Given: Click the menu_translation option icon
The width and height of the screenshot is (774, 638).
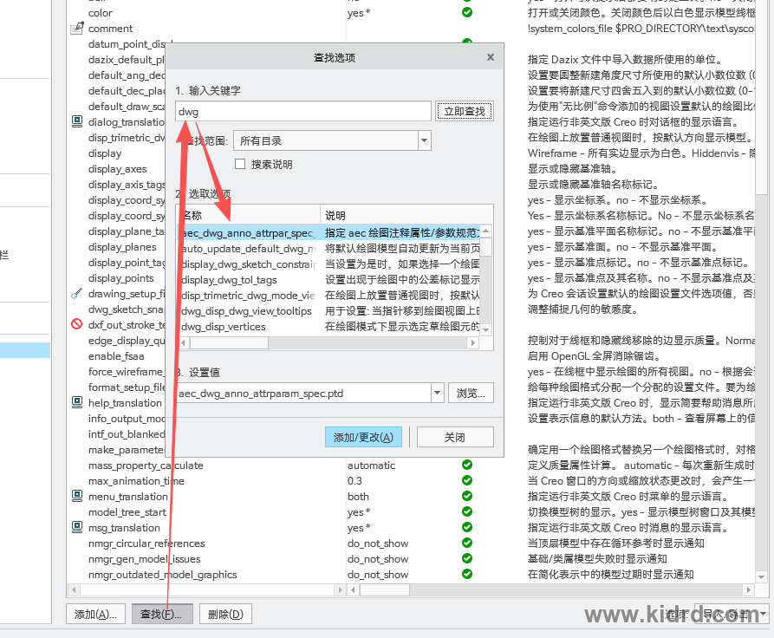Looking at the screenshot, I should [x=77, y=497].
